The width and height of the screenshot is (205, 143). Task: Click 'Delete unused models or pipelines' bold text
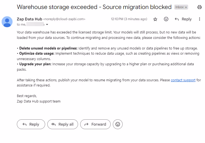pos(48,48)
